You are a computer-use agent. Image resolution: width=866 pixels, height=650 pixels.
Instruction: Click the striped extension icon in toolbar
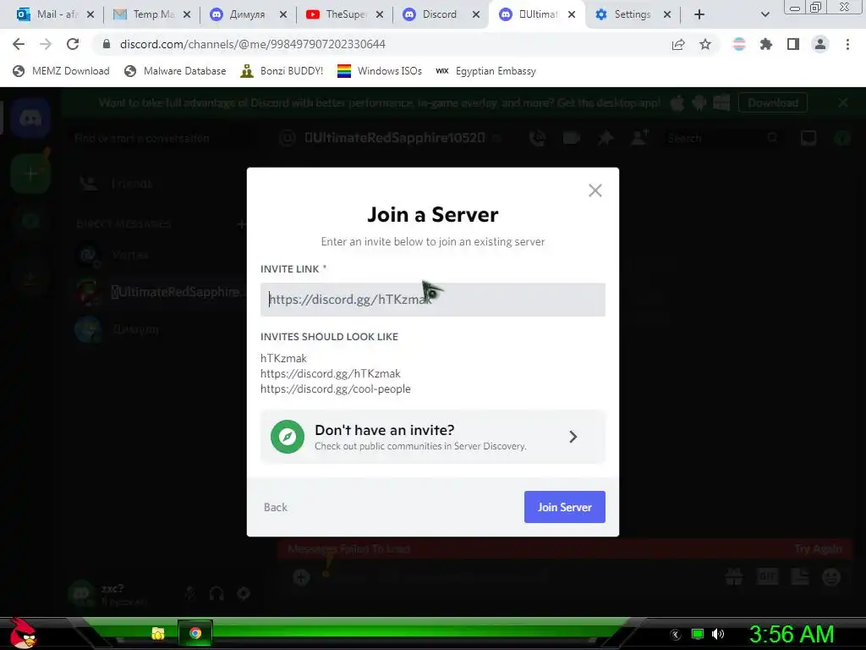point(739,44)
